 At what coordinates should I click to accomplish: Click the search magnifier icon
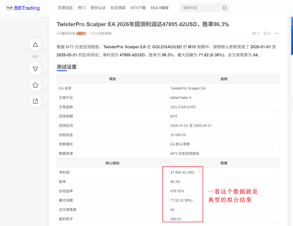pos(224,8)
